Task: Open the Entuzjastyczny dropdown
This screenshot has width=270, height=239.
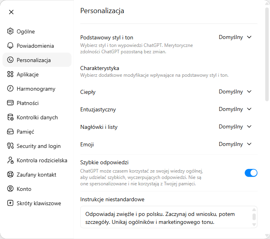Action: 235,109
